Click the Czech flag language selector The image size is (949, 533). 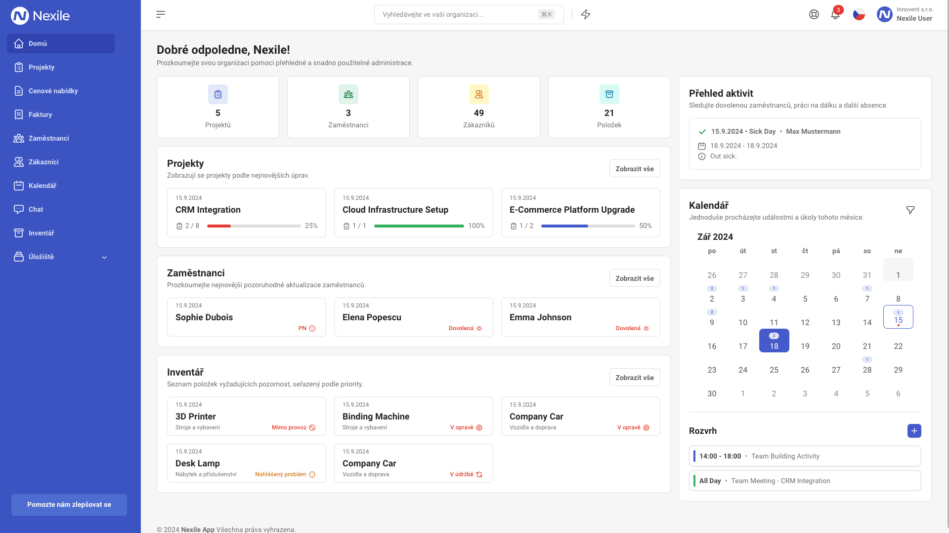tap(859, 14)
